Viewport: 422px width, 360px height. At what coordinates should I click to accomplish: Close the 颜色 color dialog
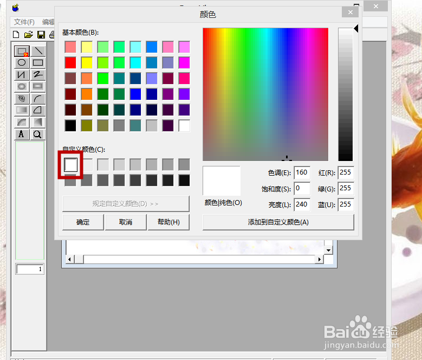point(350,12)
